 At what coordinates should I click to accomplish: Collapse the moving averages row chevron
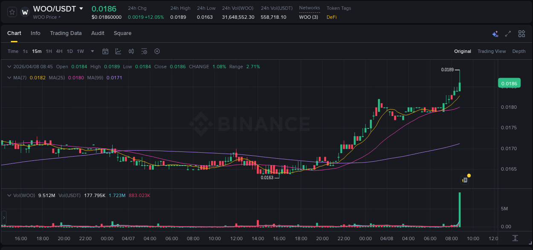pyautogui.click(x=9, y=77)
